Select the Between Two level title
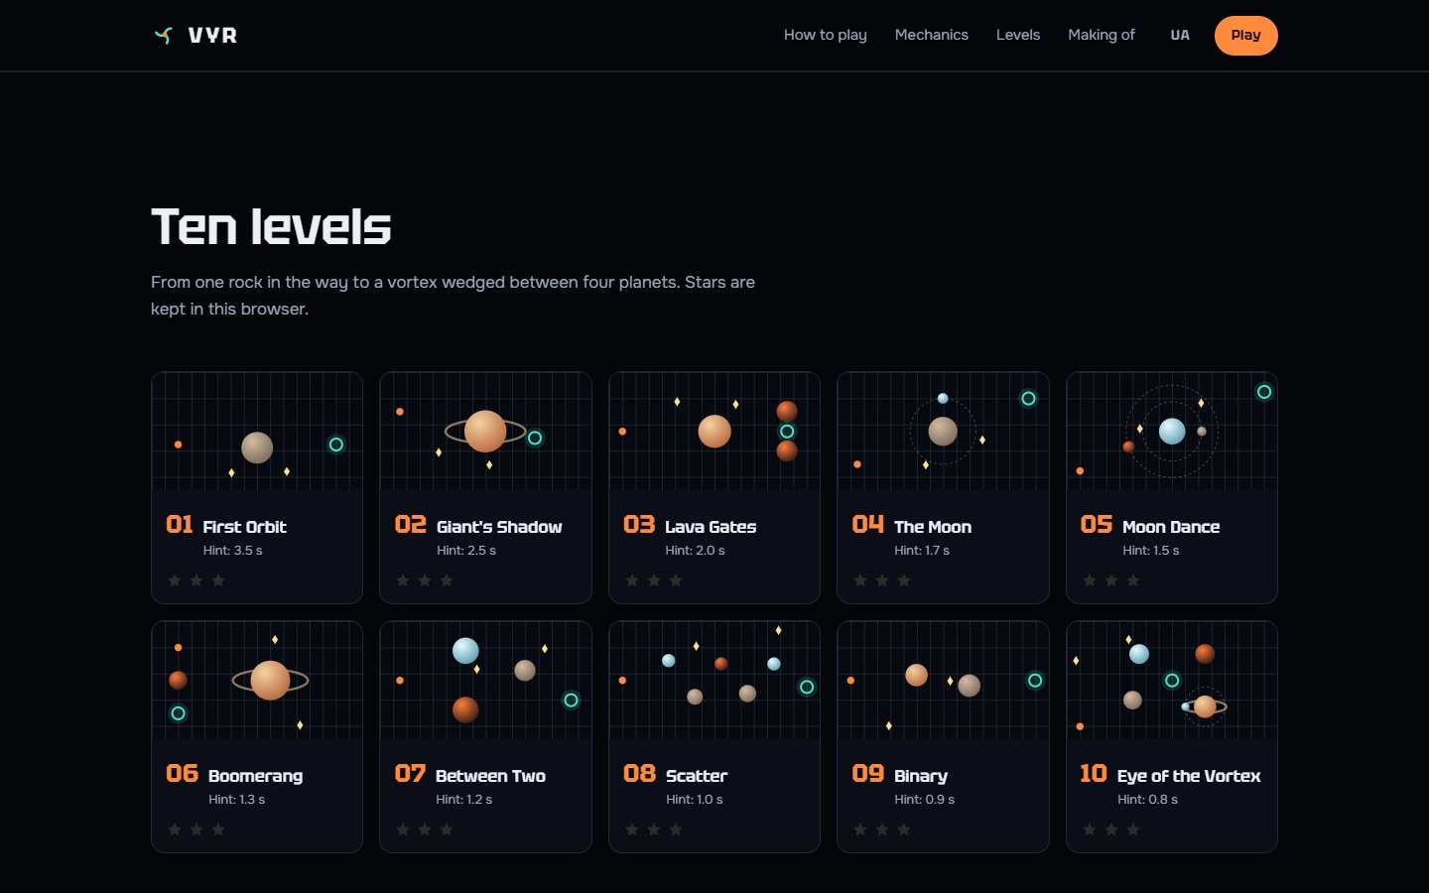Viewport: 1429px width, 893px height. 490,776
